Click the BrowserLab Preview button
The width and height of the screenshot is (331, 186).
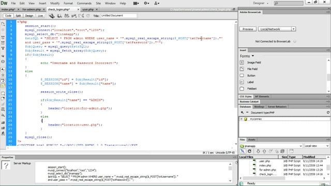coord(248,29)
